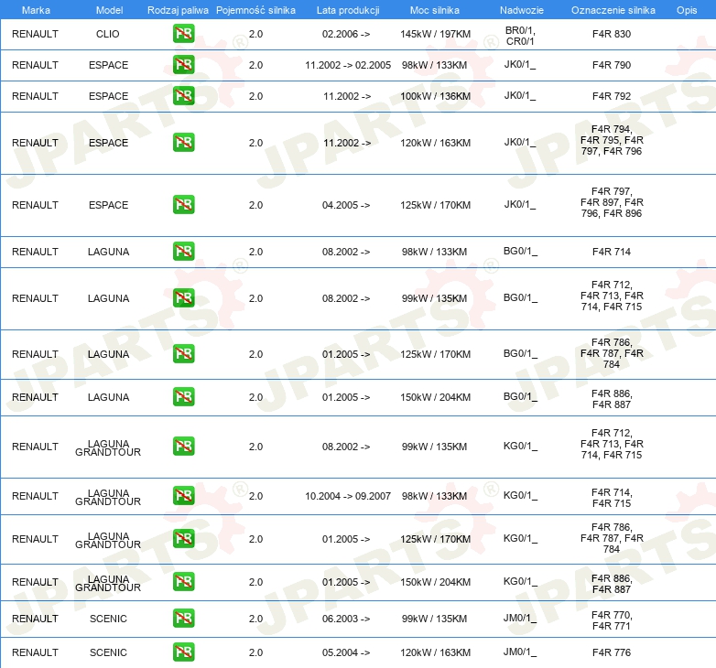This screenshot has width=716, height=668.
Task: Click the fuel icon in LAGUNA 150kW / 204KM row
Action: (x=183, y=397)
